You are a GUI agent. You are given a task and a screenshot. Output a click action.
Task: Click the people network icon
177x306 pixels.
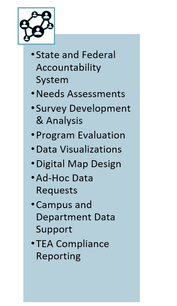pyautogui.click(x=36, y=26)
